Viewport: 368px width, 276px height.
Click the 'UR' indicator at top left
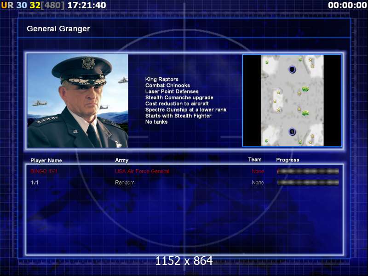coord(7,5)
